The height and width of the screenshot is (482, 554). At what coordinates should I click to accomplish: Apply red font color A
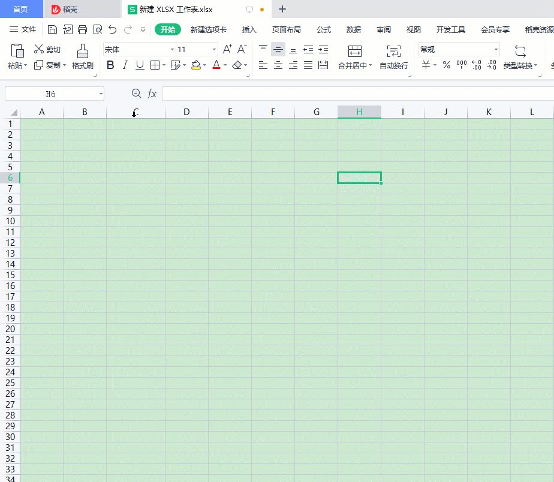click(216, 65)
